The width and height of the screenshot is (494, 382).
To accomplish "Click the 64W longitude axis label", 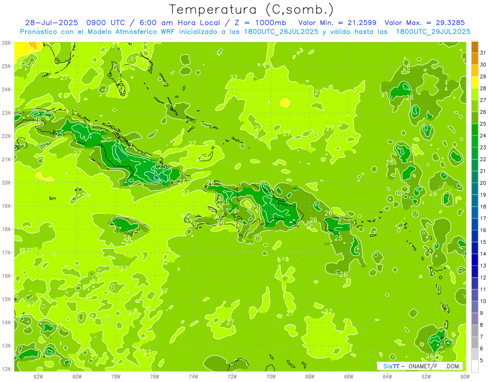I will 387,376.
